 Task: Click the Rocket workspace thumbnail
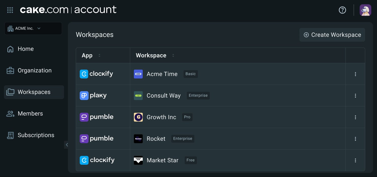tap(138, 139)
